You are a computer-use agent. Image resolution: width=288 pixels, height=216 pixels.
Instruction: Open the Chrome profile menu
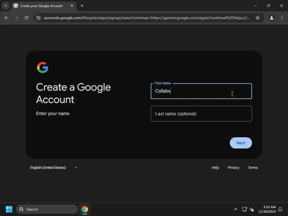[x=272, y=18]
